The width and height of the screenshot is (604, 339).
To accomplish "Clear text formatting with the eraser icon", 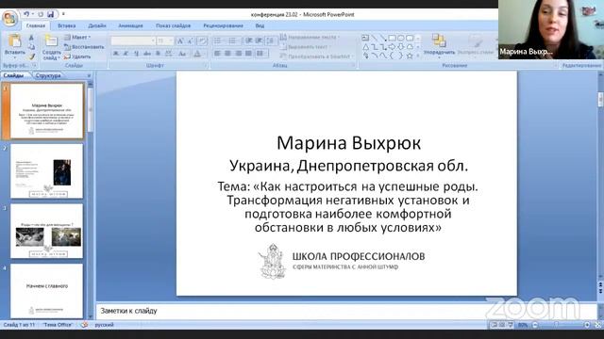I will (201, 40).
